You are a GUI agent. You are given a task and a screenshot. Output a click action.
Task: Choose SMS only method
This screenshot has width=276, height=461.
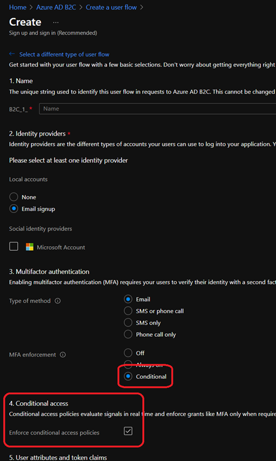coord(128,322)
